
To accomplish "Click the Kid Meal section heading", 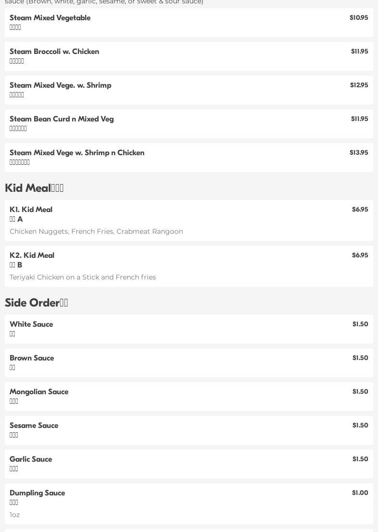I will [x=34, y=187].
